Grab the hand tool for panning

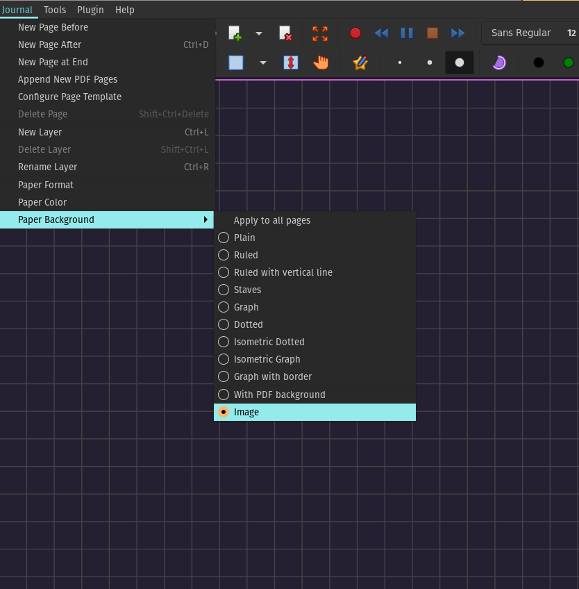click(321, 62)
